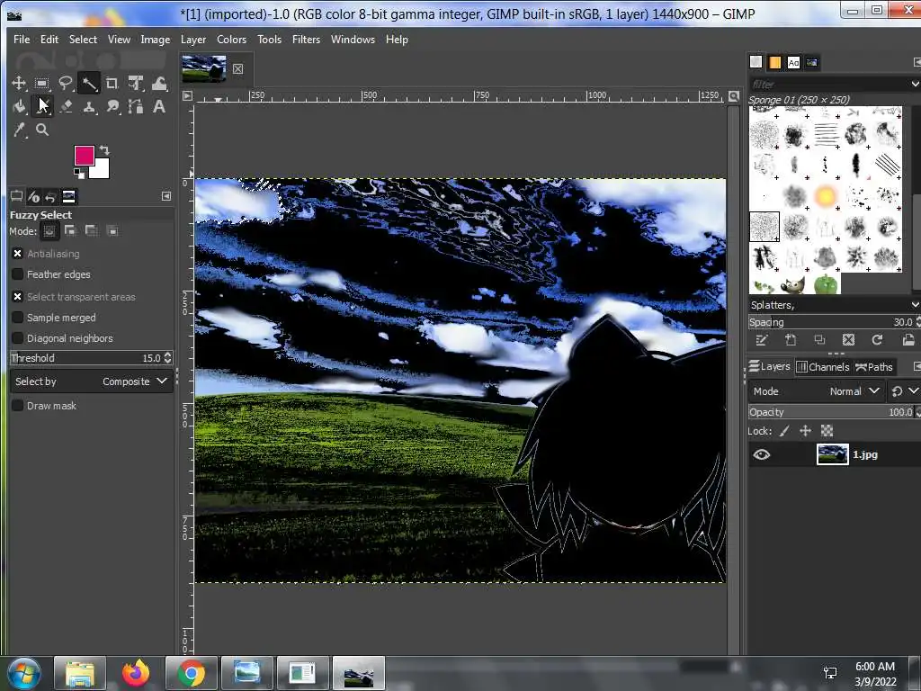Enable Draw mask checkbox
Screen dimensions: 921x691
click(x=18, y=406)
